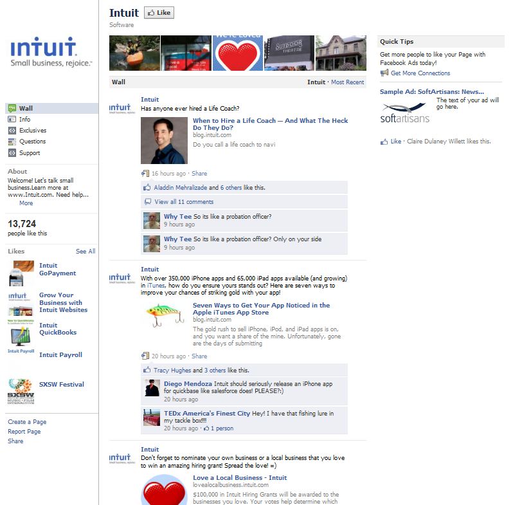The width and height of the screenshot is (513, 505).
Task: Open Intuit Payroll page link
Action: (x=60, y=354)
